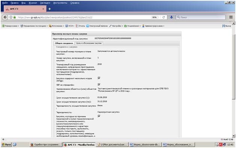Image resolution: width=236 pixels, height=148 pixels.
Task: Open the Журнал menu
Action: [x=33, y=3]
